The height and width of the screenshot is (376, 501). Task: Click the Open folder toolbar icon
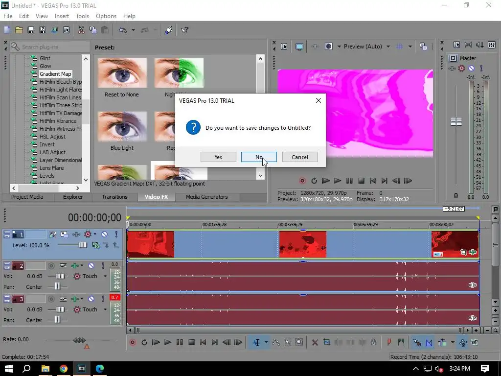tap(19, 30)
